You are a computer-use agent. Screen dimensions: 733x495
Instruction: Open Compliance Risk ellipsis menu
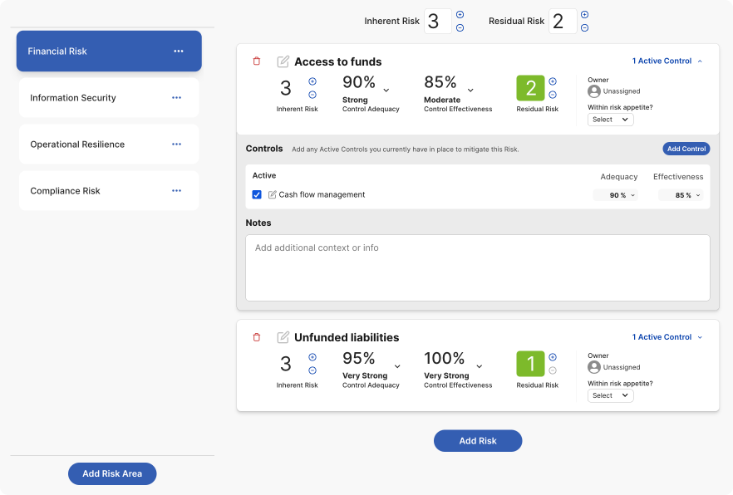[176, 191]
